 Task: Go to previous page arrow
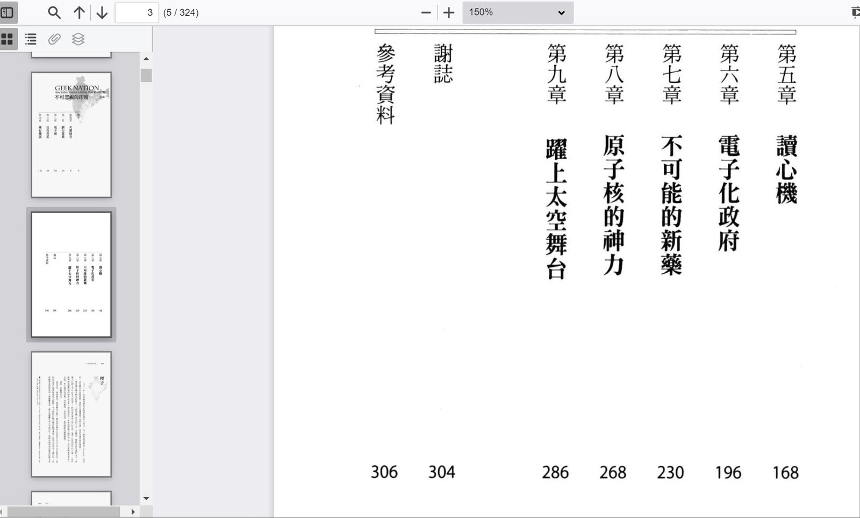click(79, 12)
